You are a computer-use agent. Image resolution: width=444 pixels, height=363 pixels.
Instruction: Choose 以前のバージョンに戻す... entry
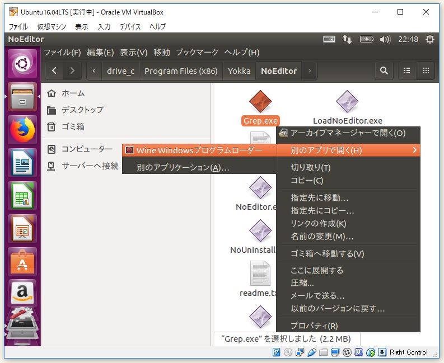tap(348, 309)
